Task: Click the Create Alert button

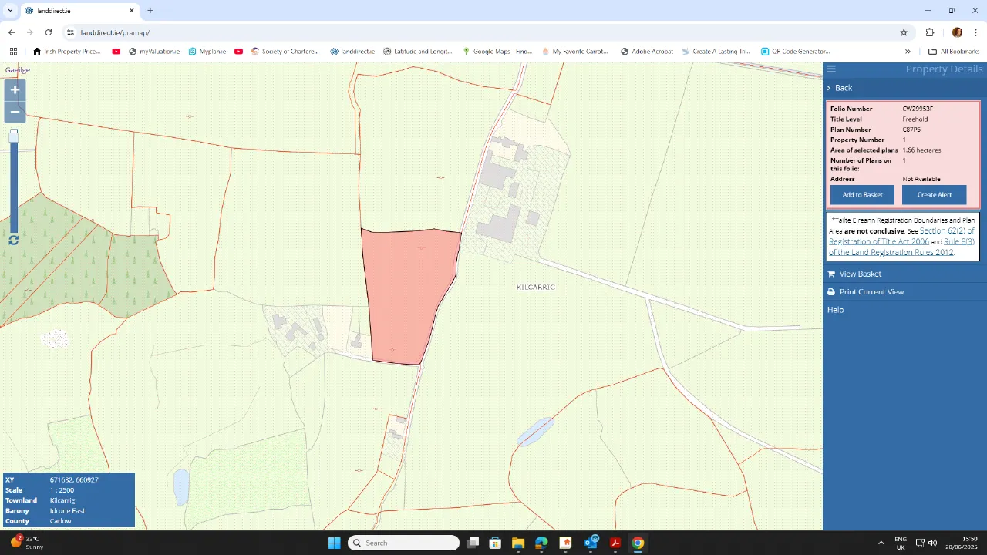Action: click(x=935, y=194)
